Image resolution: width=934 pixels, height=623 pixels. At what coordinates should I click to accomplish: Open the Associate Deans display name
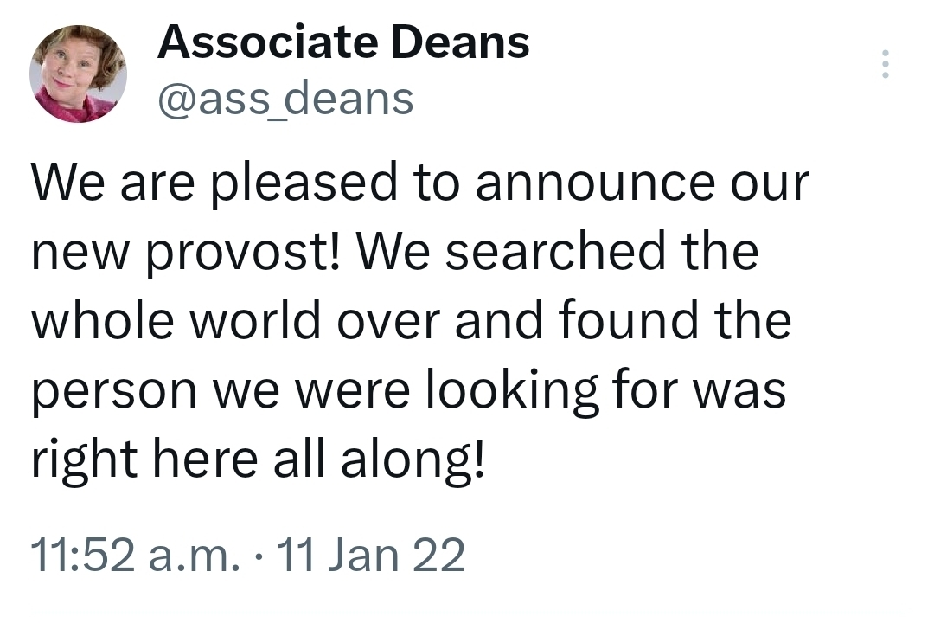[342, 42]
